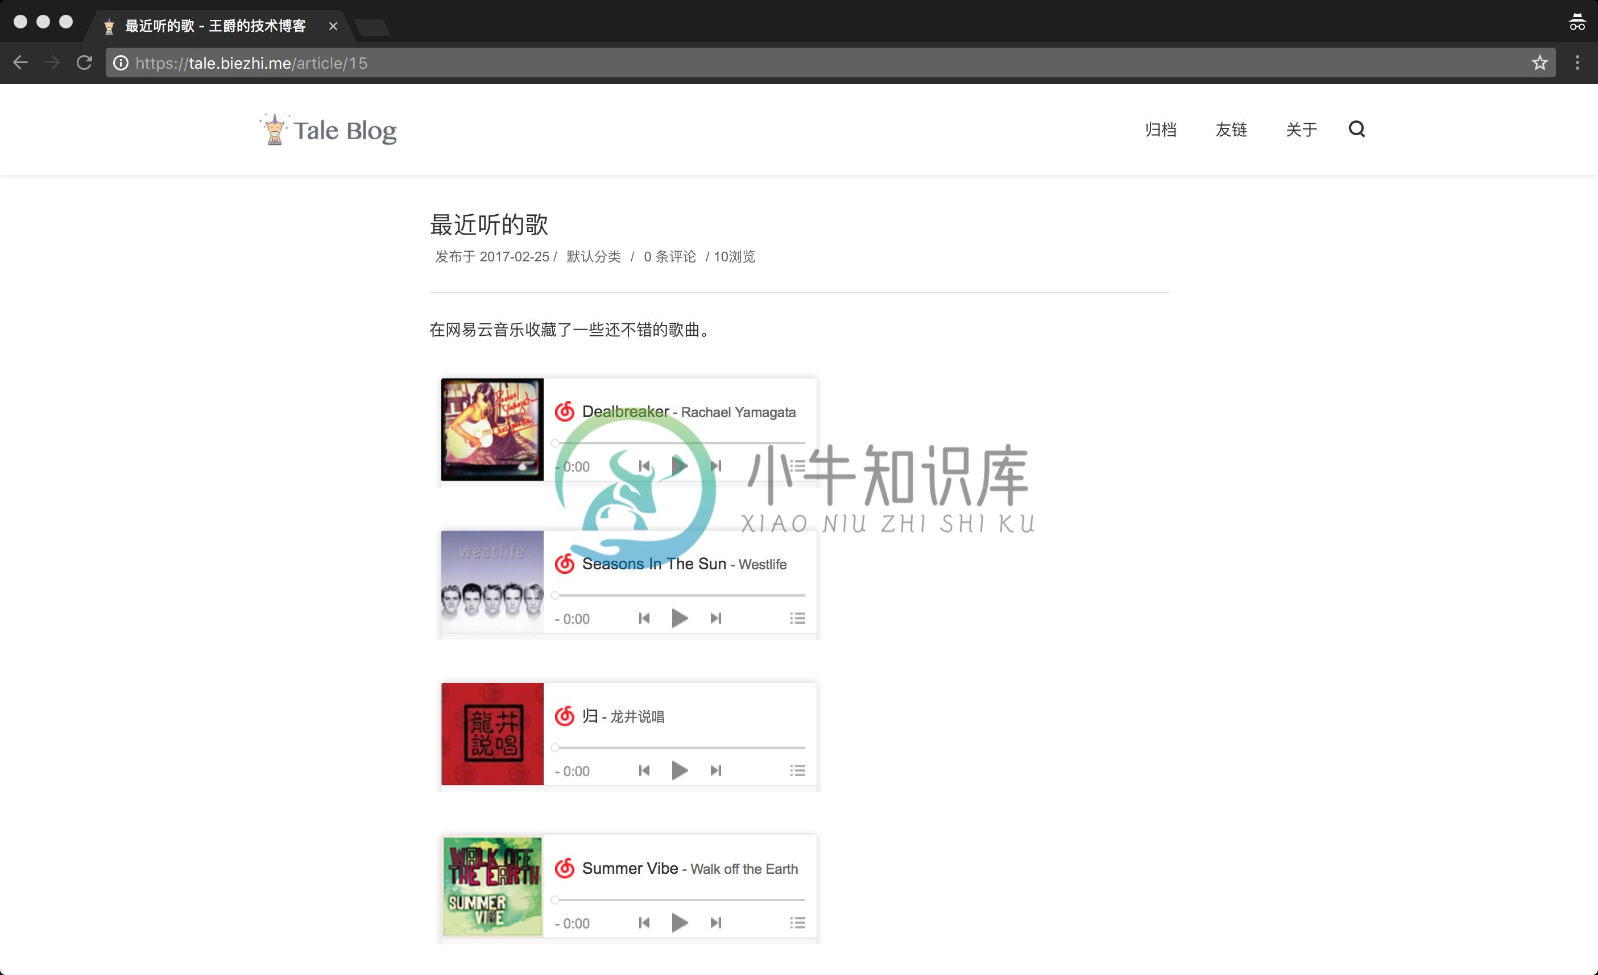Click the incognito icon
Viewport: 1598px width, 975px height.
(1576, 22)
